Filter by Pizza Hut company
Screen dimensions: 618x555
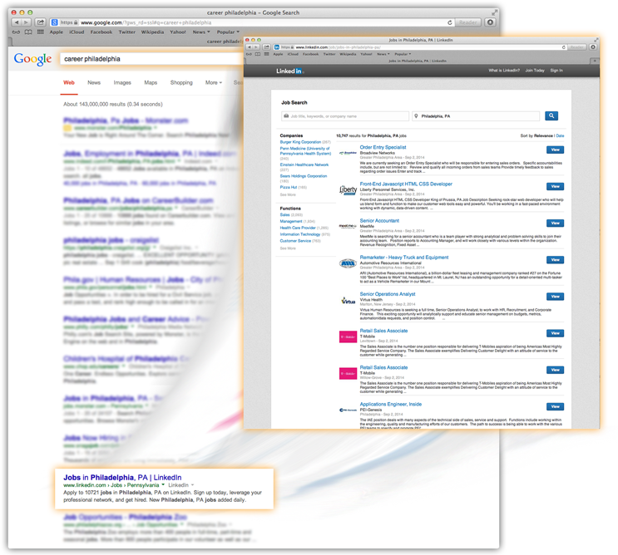pyautogui.click(x=289, y=188)
